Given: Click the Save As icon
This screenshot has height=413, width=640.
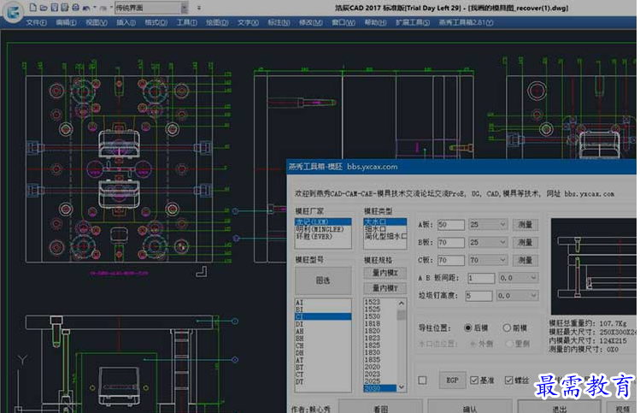Looking at the screenshot, I should [x=64, y=8].
